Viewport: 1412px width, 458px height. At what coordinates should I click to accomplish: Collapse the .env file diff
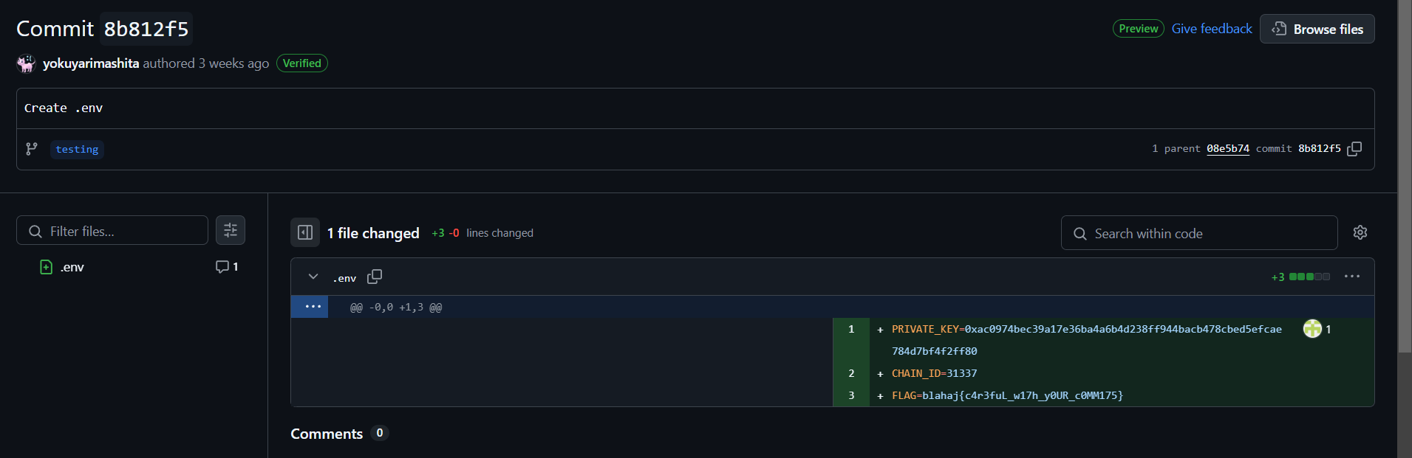(313, 277)
